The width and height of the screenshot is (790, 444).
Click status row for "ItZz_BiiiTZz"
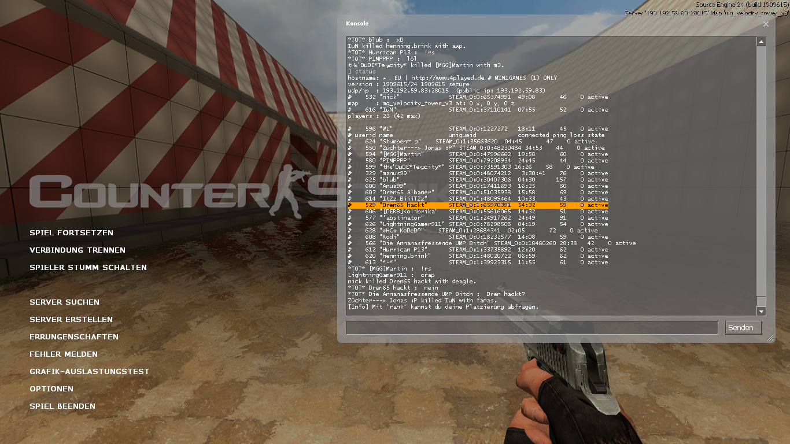coord(478,199)
